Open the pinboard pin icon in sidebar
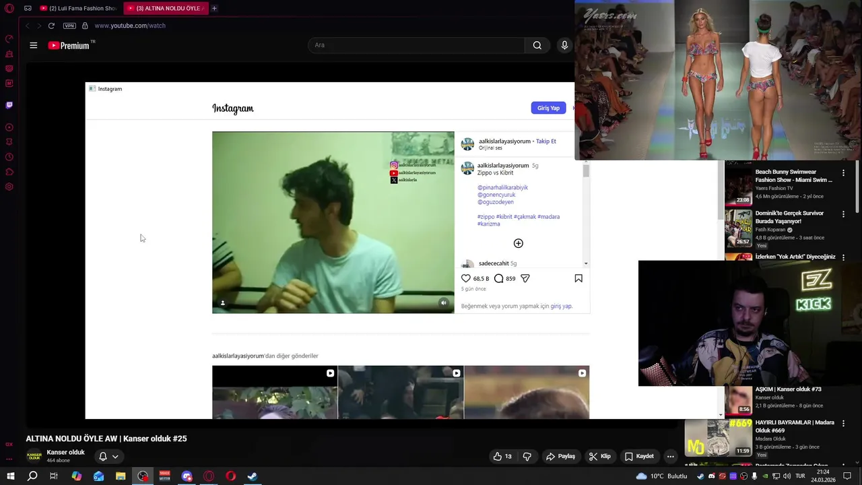The image size is (862, 485). coord(9,142)
